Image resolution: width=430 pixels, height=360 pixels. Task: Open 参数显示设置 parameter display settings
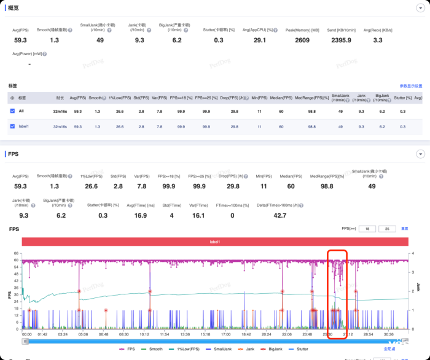click(x=412, y=86)
